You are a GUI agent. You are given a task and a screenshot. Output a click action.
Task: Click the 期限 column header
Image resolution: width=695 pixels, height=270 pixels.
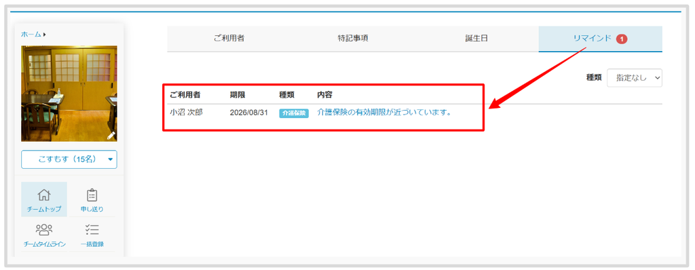tap(237, 95)
